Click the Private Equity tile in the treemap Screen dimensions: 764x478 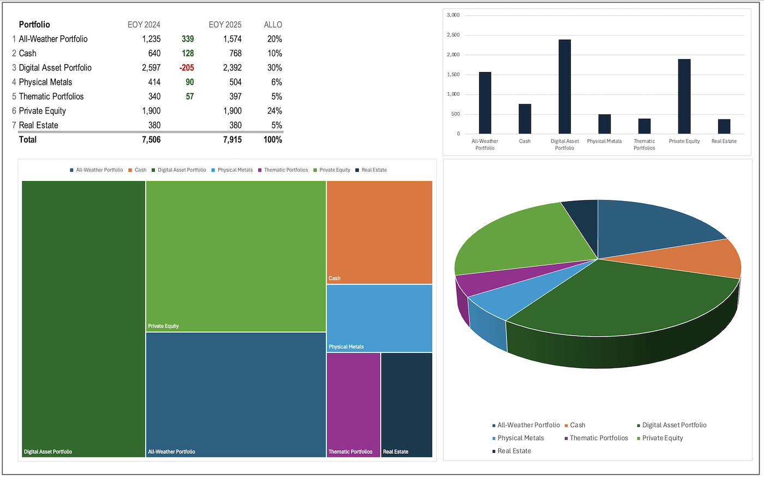[x=236, y=256]
